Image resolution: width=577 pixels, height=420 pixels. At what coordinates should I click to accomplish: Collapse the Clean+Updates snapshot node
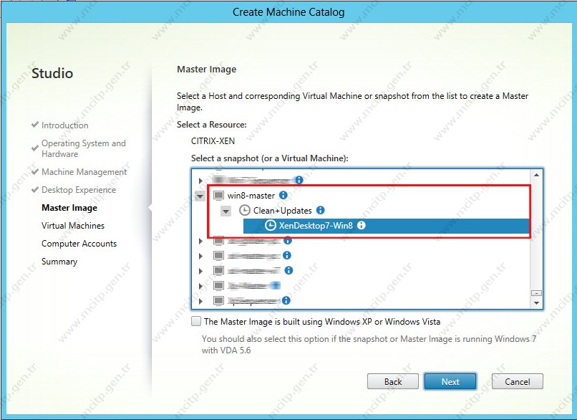pyautogui.click(x=226, y=211)
